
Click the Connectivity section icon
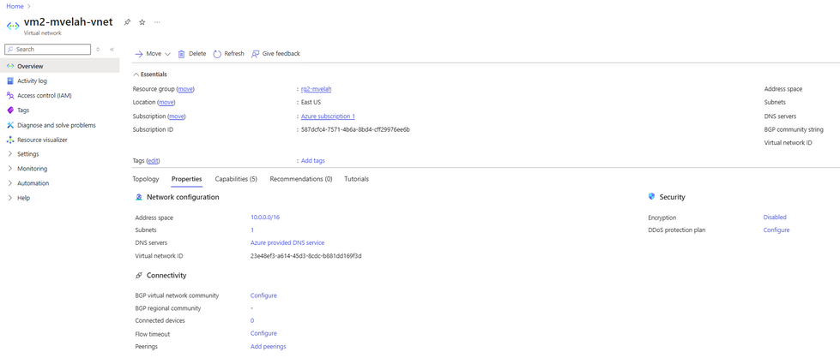point(139,276)
